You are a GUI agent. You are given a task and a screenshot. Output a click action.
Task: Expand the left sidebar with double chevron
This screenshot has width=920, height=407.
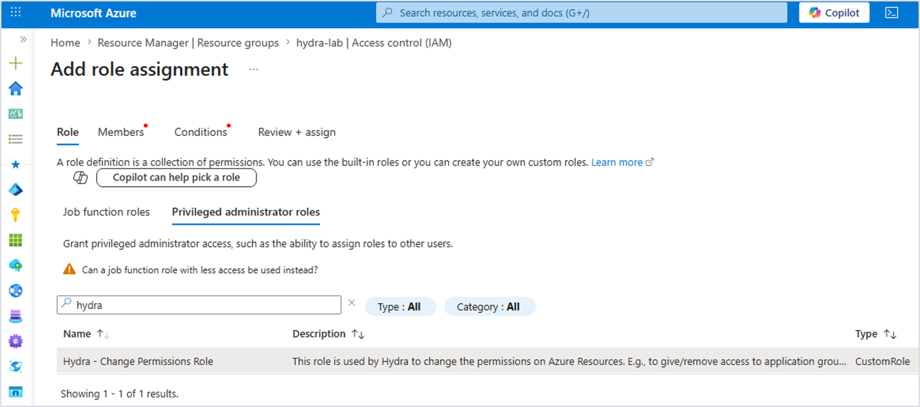23,40
